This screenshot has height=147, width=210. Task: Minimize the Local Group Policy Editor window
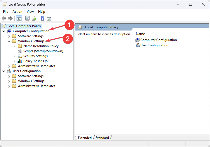[x=178, y=4]
